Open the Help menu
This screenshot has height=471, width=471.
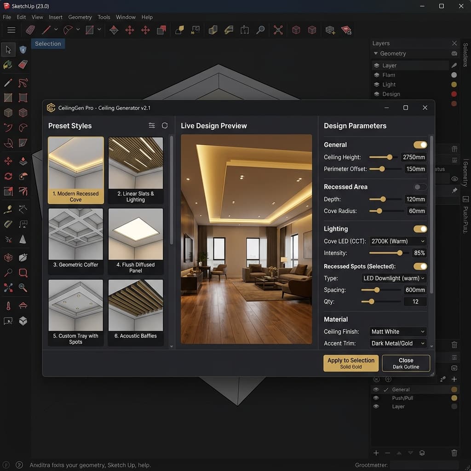point(147,17)
